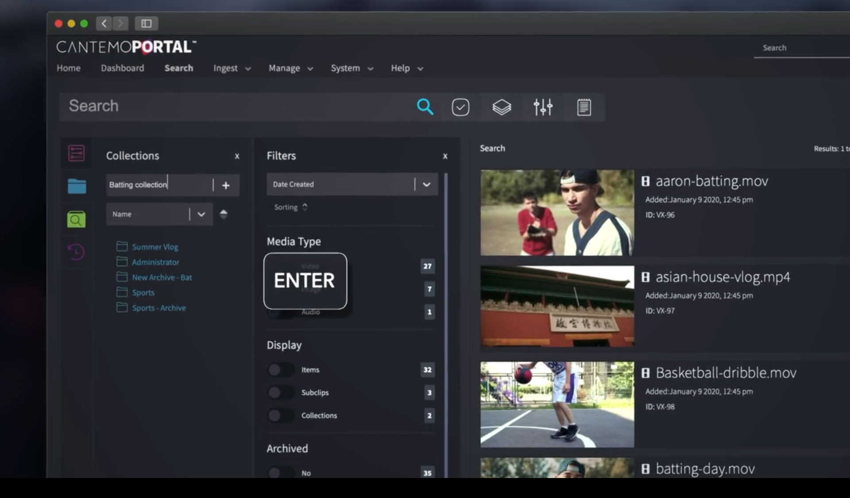Click the checkmark selection icon in search bar

pyautogui.click(x=460, y=107)
